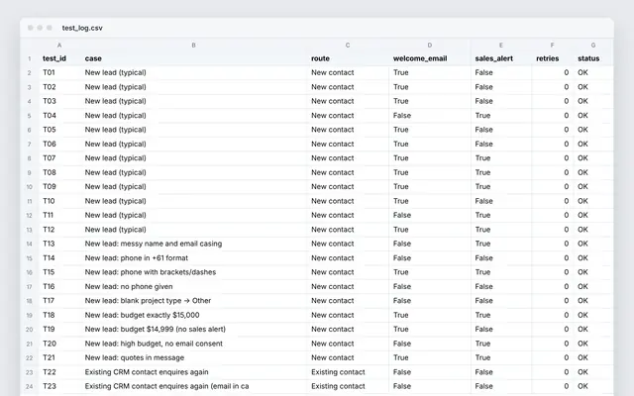This screenshot has height=396, width=634.
Task: Click 'New lead: quotes in message'
Action: click(x=135, y=357)
